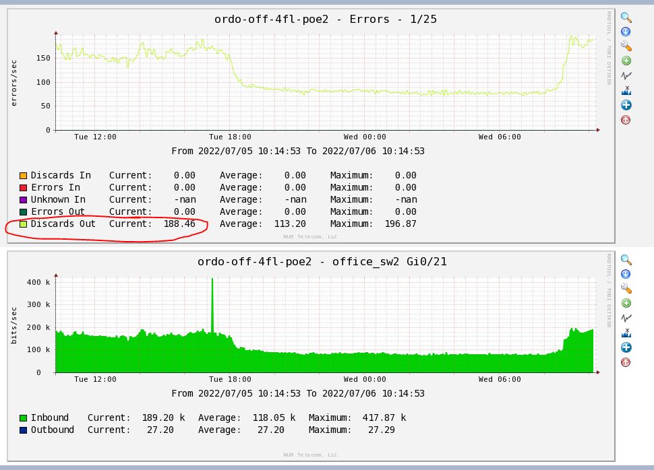Open wrench icon beside Gi0/21 traffic graph

[x=626, y=289]
